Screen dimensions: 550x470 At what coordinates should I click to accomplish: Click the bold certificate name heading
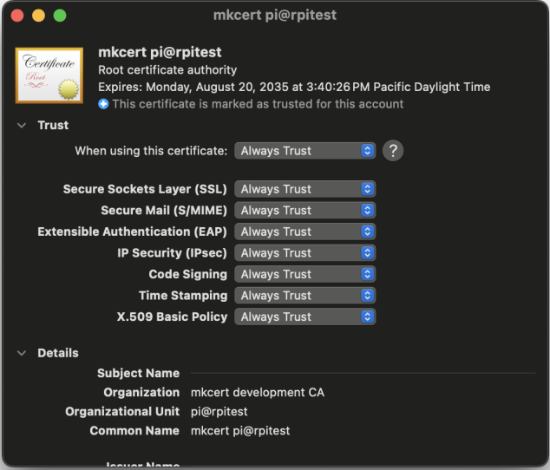160,53
